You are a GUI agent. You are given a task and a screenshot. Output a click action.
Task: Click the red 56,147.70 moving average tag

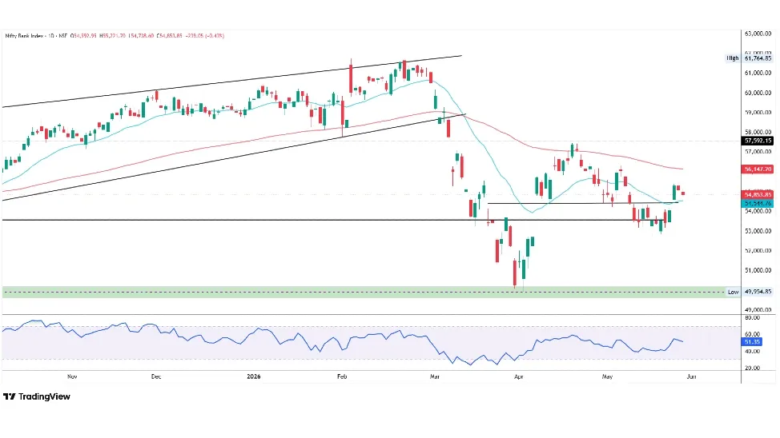pos(758,169)
